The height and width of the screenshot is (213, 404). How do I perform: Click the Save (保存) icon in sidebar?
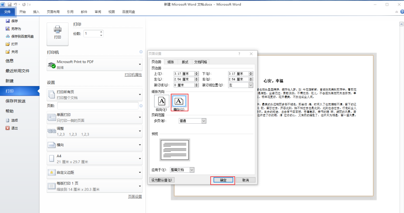coord(7,21)
